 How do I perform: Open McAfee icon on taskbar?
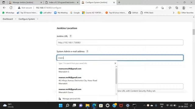click(x=121, y=105)
